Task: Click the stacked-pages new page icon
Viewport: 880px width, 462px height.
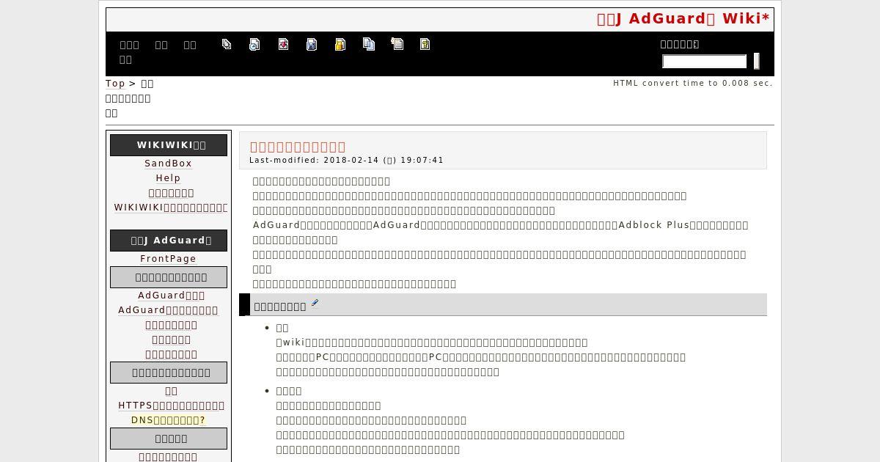Action: click(227, 44)
